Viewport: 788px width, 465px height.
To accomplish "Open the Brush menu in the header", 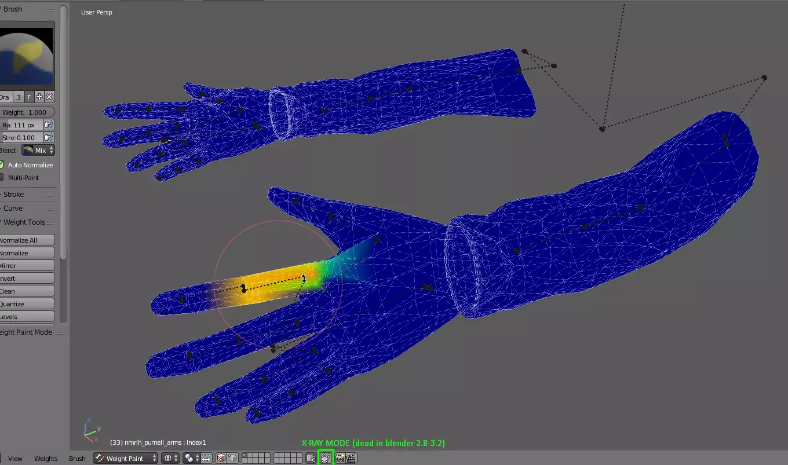I will point(77,459).
